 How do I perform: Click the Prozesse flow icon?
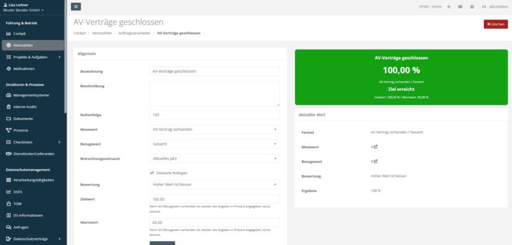(x=8, y=130)
